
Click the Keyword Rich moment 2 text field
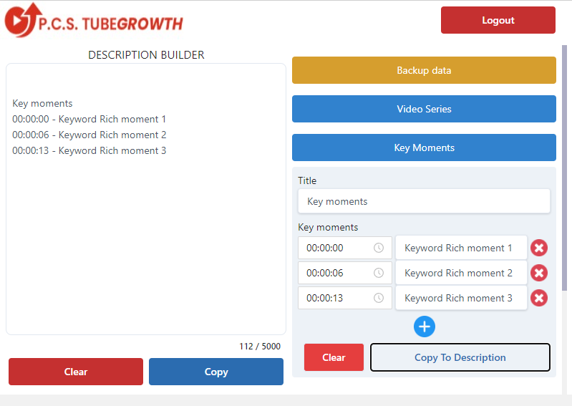coord(461,273)
